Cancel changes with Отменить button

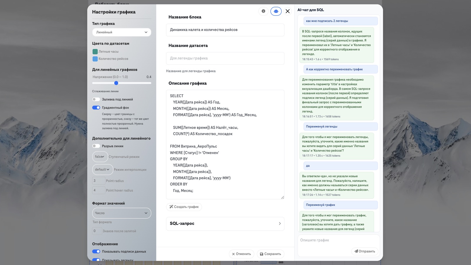pyautogui.click(x=241, y=254)
